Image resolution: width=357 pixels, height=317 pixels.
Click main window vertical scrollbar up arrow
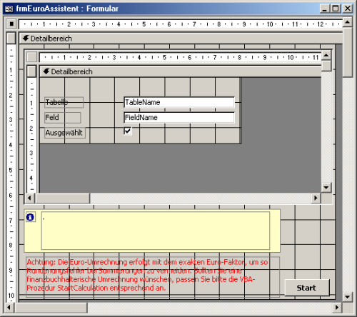click(x=347, y=22)
